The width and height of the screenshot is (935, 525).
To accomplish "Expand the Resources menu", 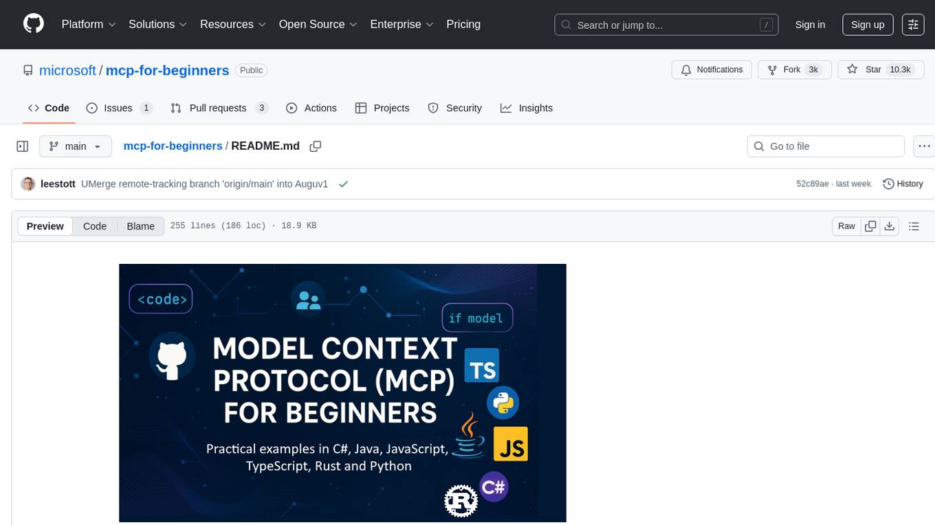I will (233, 24).
